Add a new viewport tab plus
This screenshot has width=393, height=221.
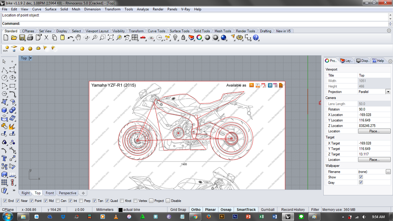point(83,193)
